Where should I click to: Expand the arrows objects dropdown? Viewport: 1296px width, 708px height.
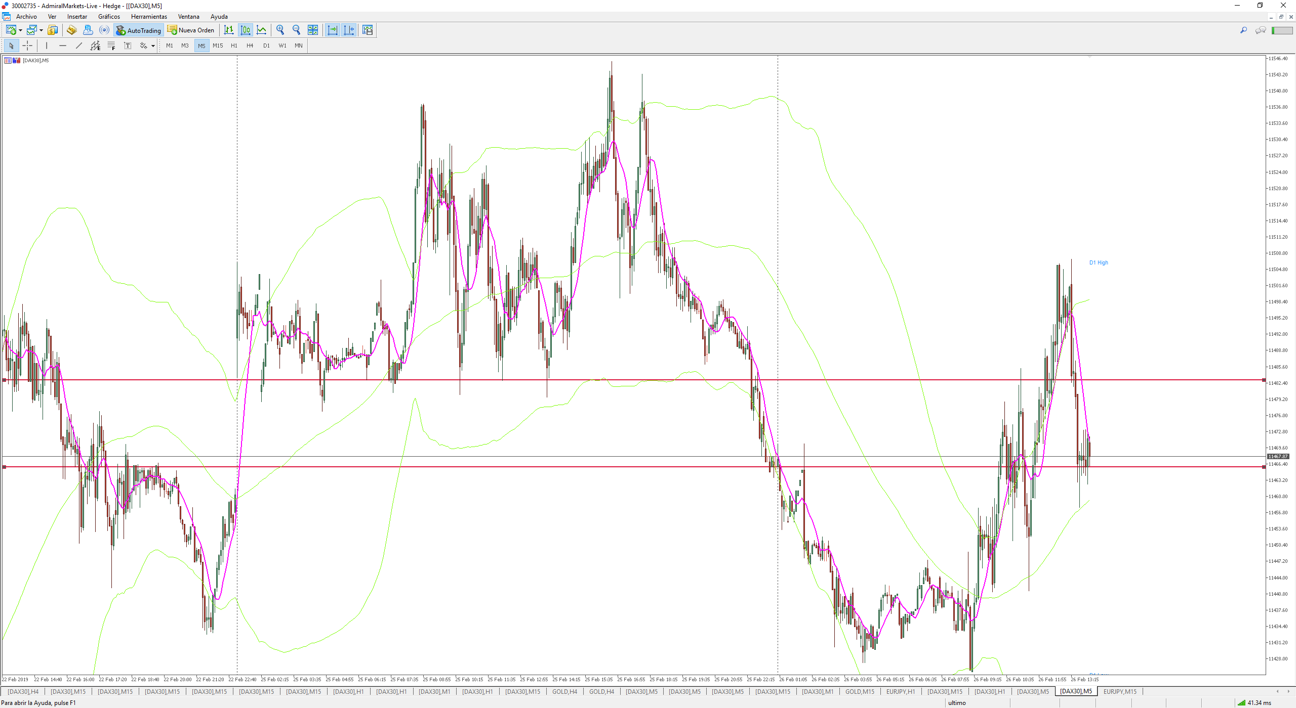coord(153,46)
